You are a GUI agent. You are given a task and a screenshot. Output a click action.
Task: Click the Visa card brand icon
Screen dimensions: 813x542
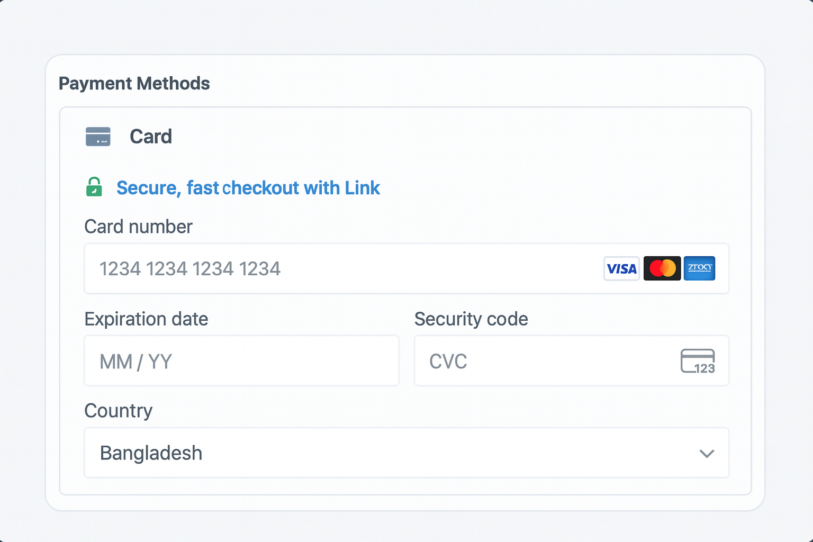[x=621, y=268]
